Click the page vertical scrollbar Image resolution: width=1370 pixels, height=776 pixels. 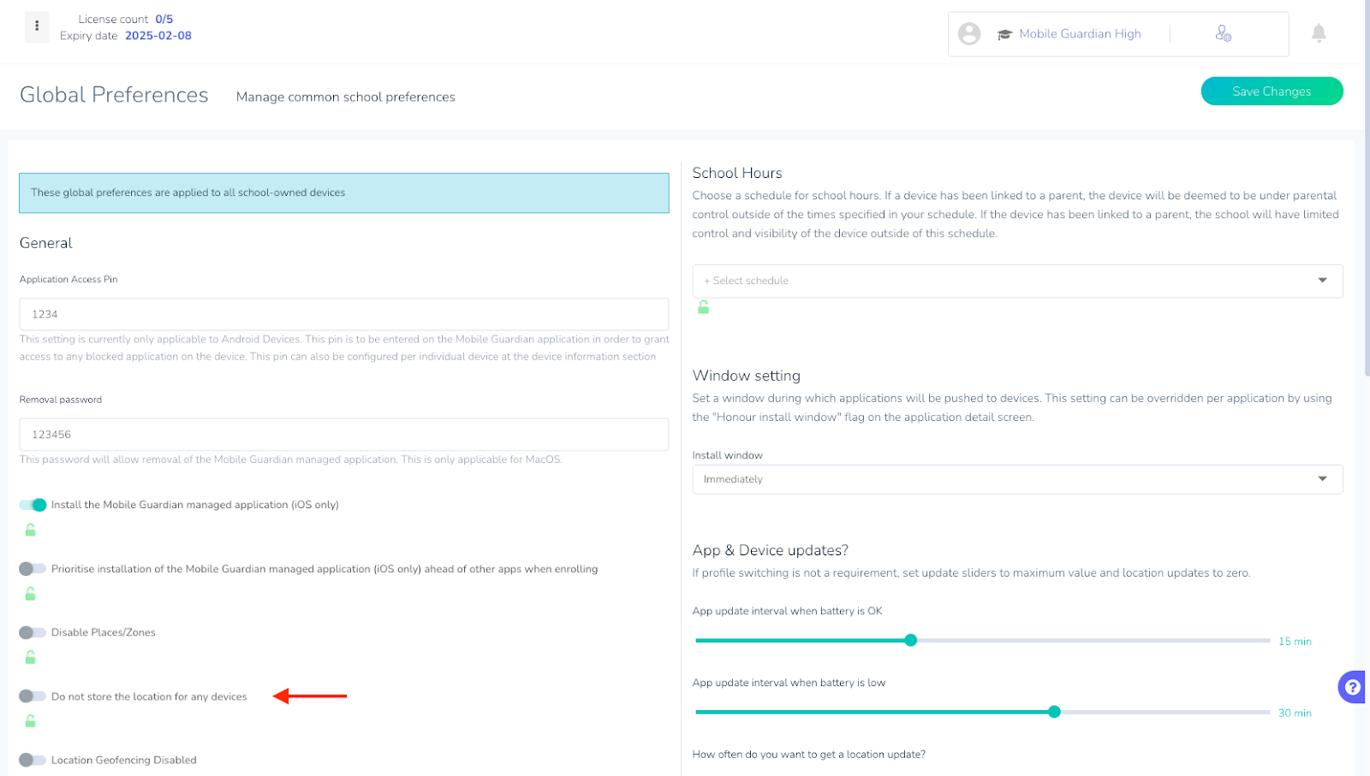tap(1367, 188)
